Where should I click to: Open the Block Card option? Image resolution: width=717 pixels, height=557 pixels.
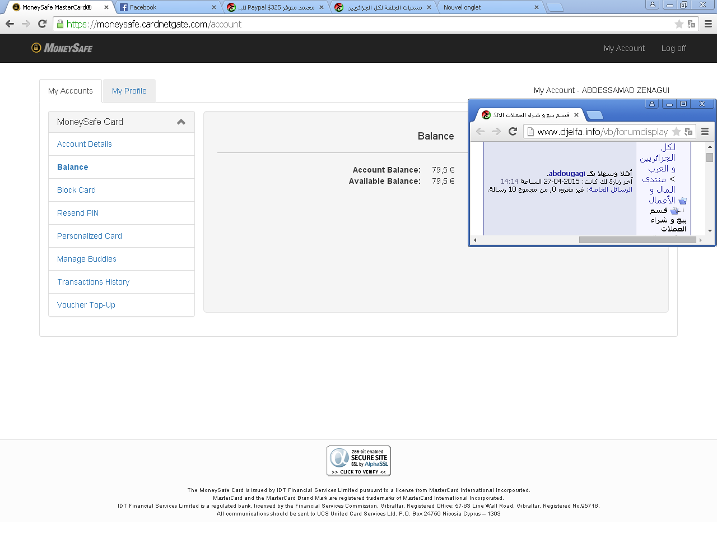click(76, 190)
